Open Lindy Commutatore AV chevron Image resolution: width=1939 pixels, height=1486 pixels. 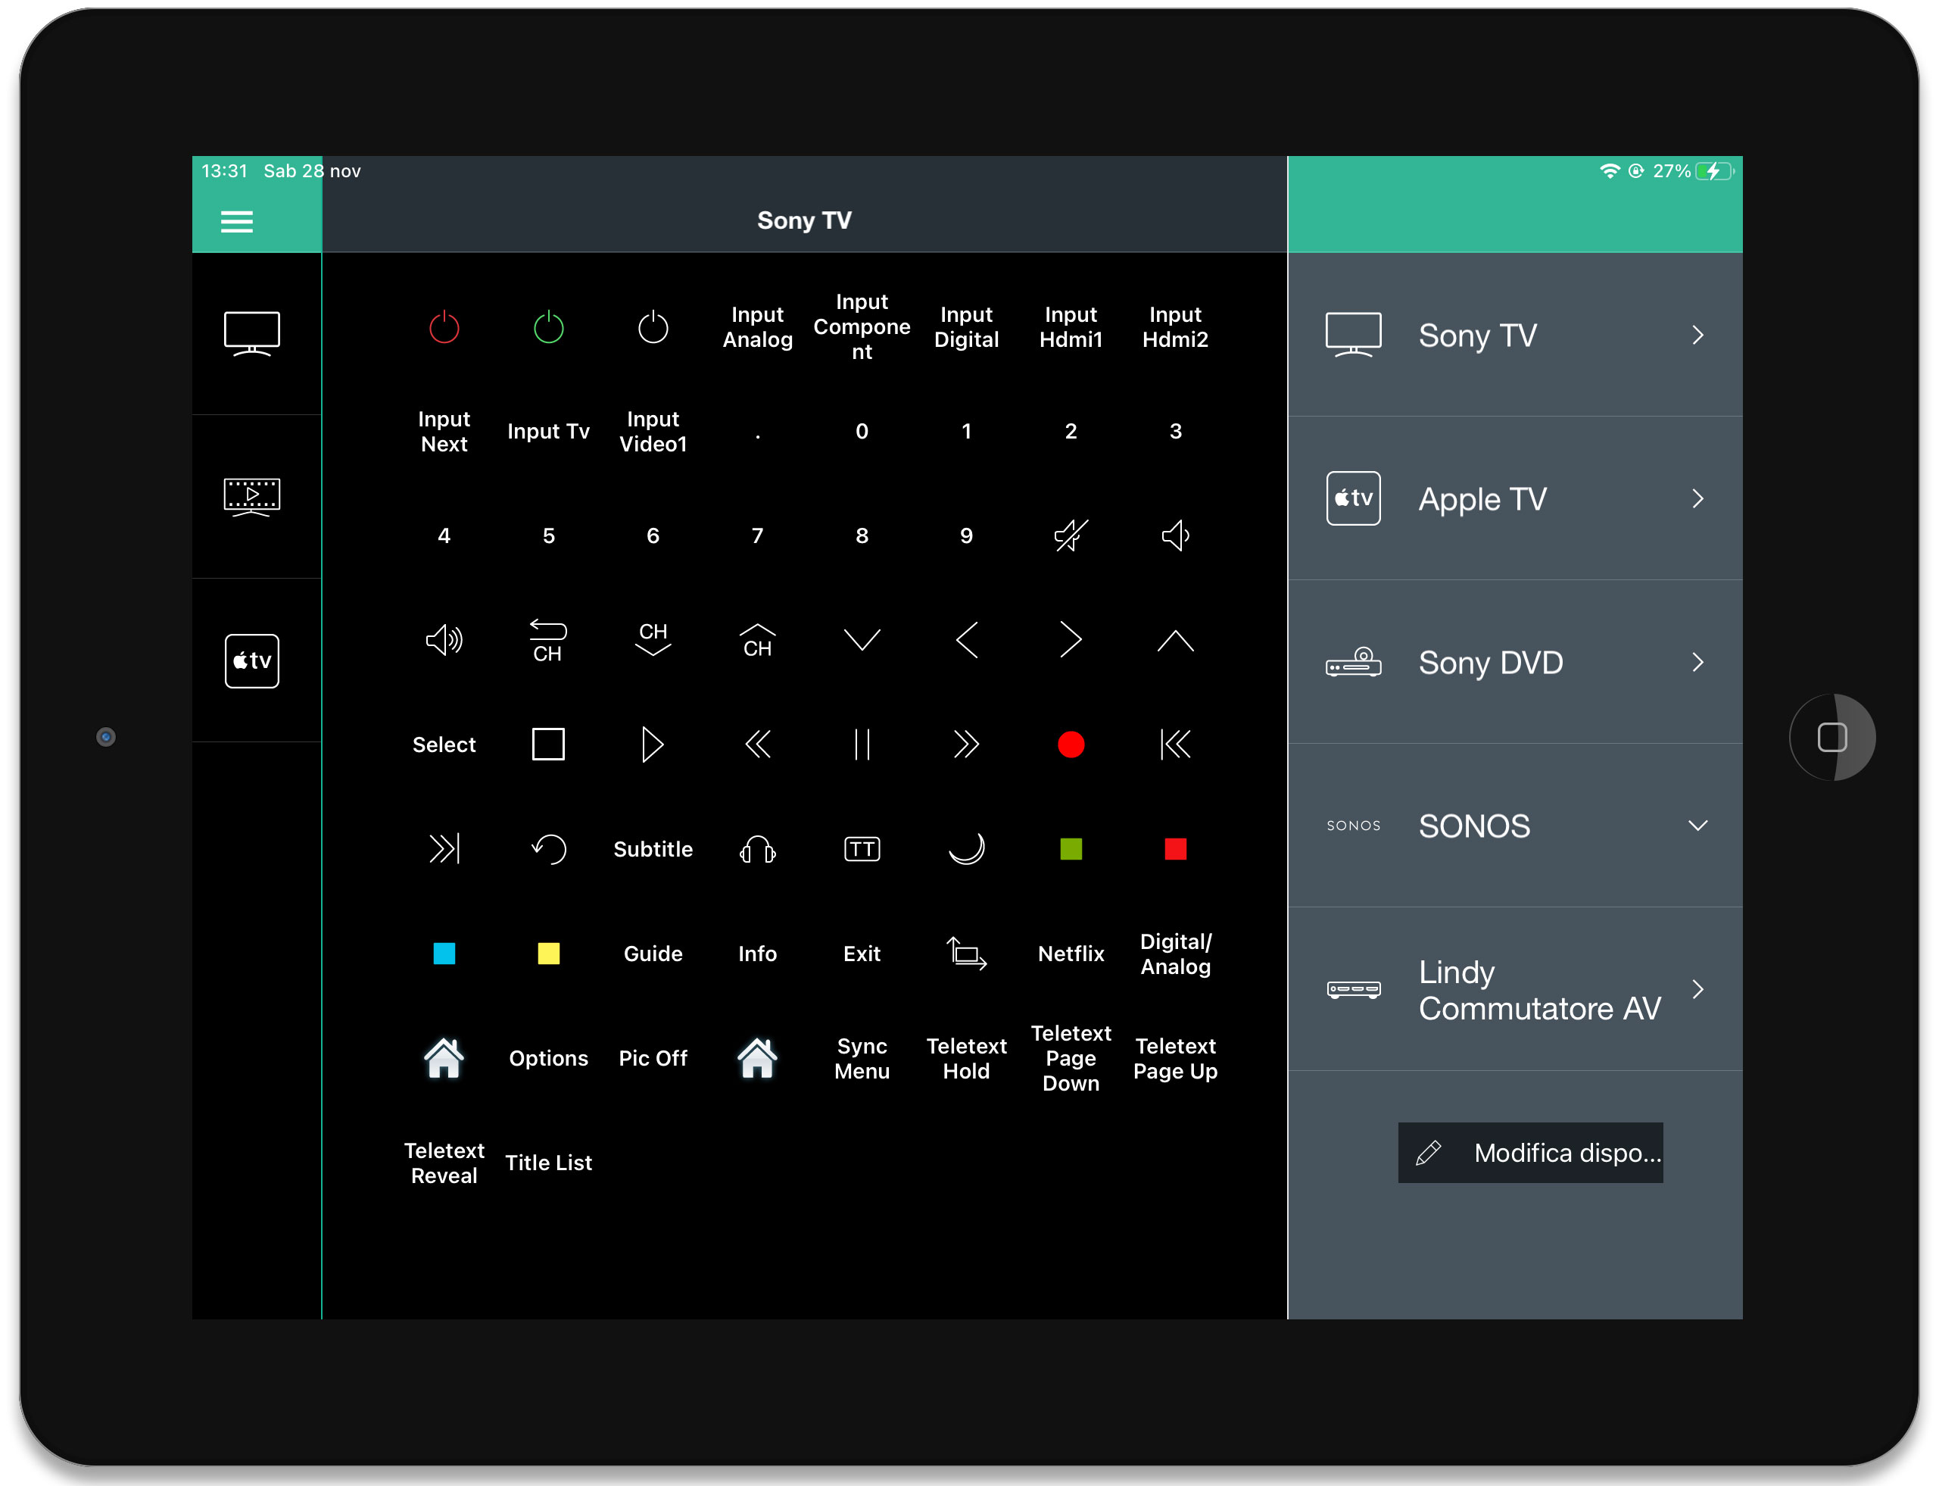[1697, 990]
